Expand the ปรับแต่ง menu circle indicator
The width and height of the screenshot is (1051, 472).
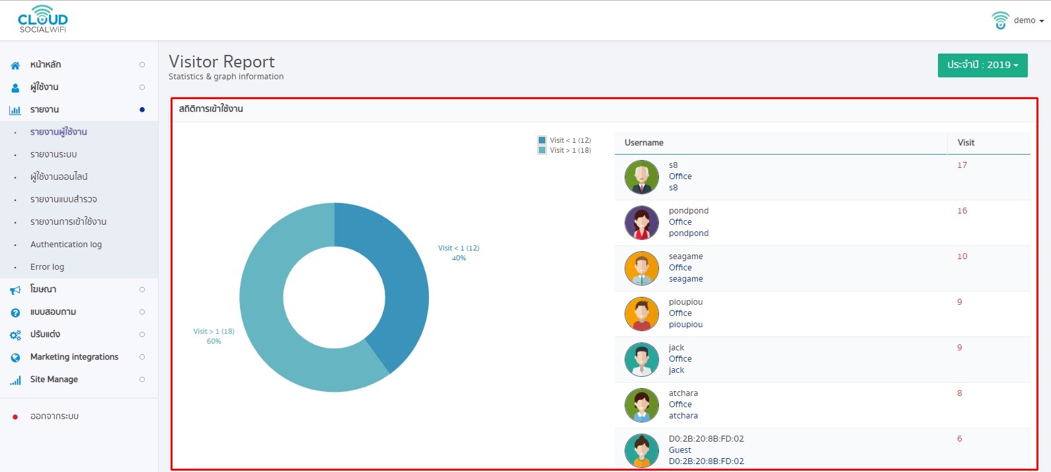142,334
